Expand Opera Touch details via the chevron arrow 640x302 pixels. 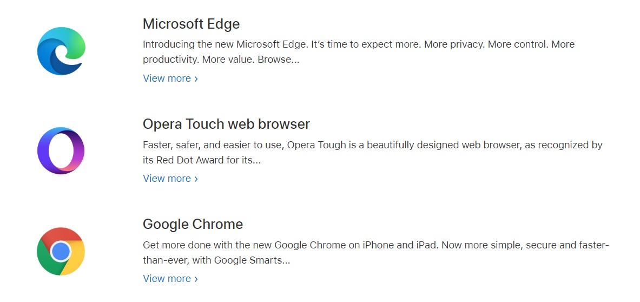click(x=196, y=179)
